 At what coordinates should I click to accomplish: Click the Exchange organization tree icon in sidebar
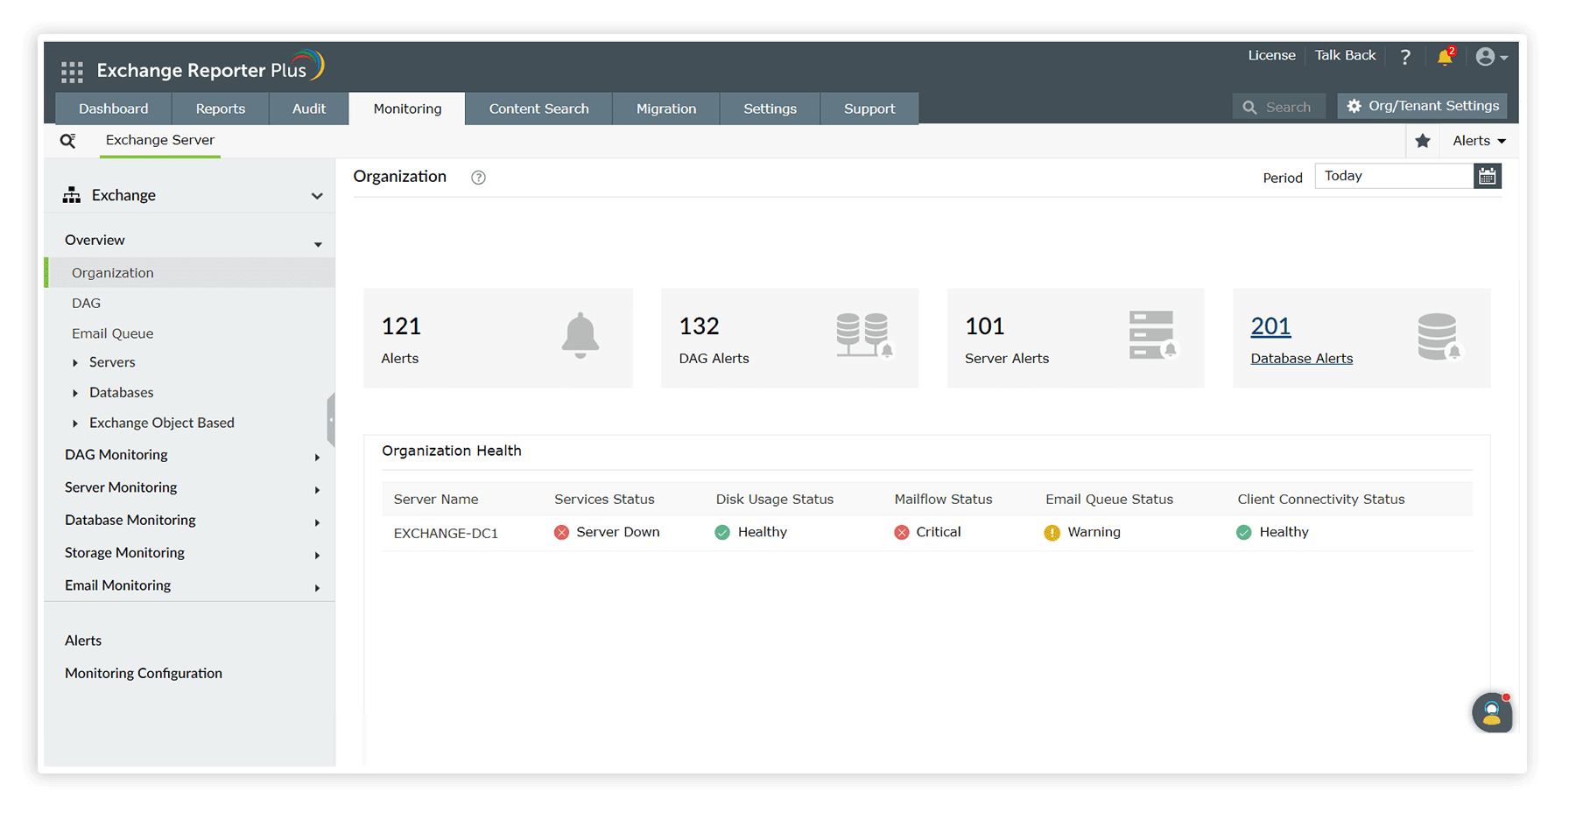72,195
